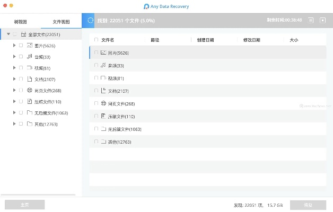
Task: Check the 图片(5626) checkbox in file list
Action: coord(96,52)
